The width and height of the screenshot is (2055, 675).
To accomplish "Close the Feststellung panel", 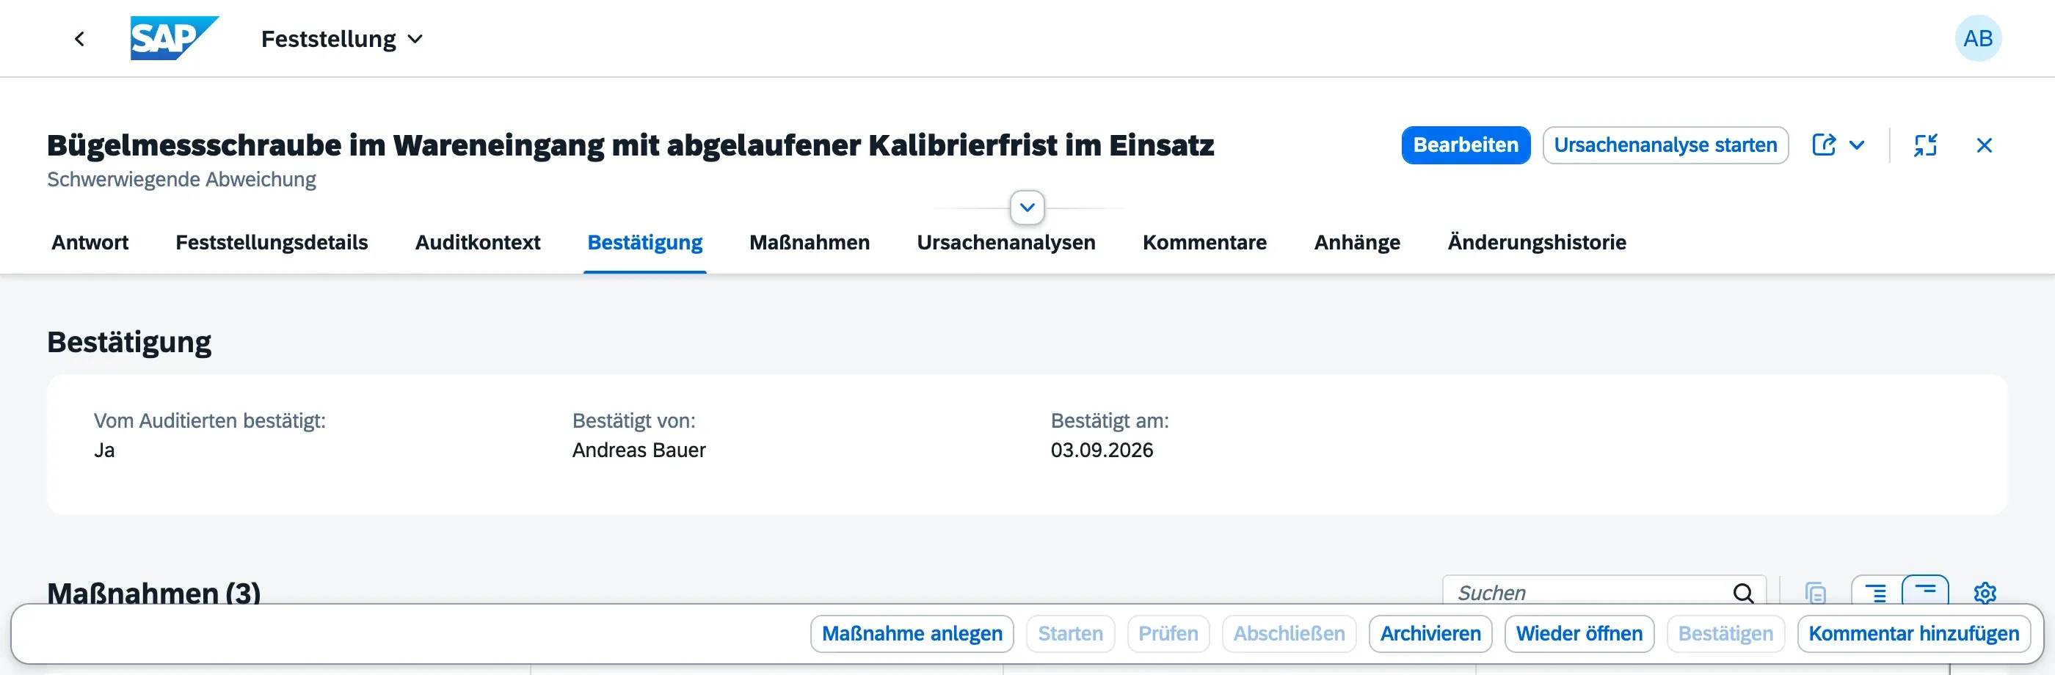I will point(1984,145).
